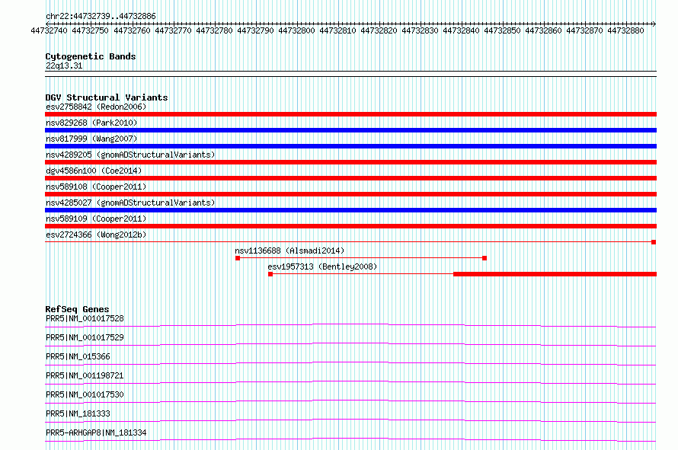Click ruler position 44732880

(x=625, y=30)
